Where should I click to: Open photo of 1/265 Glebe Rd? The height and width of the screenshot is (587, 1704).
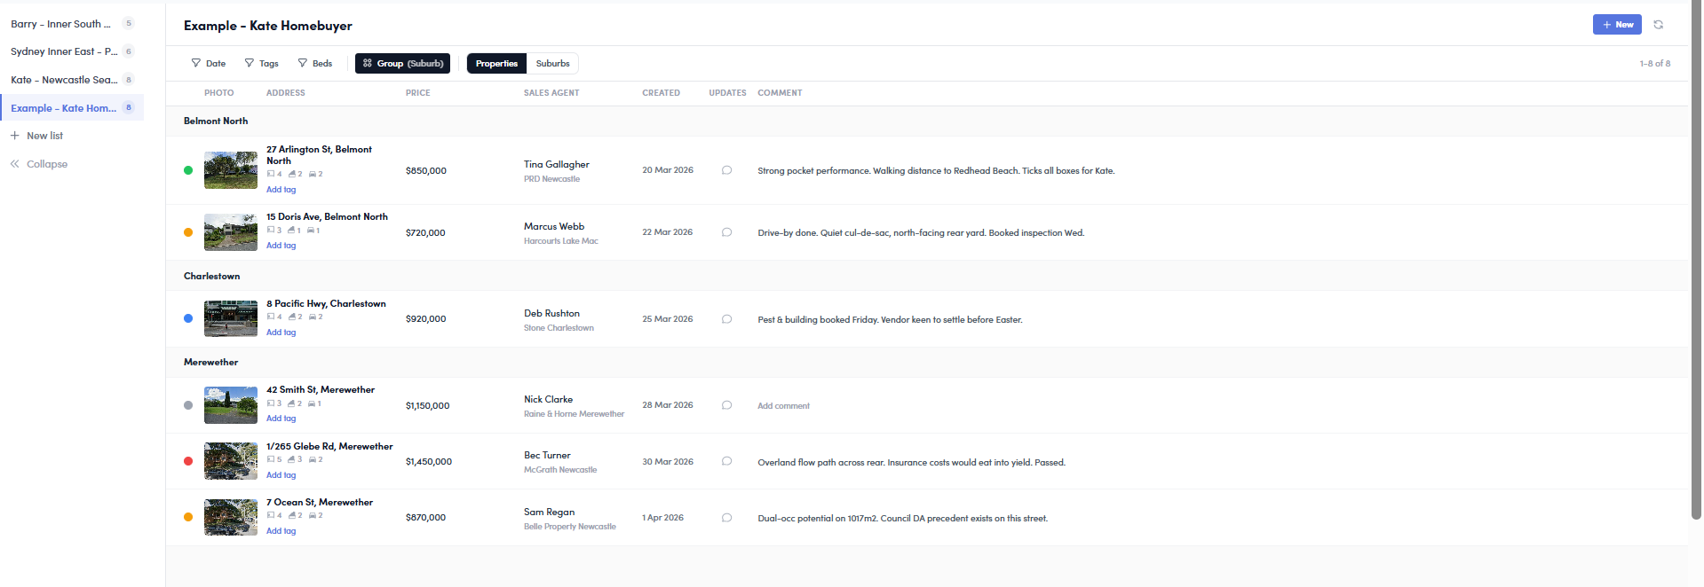point(231,461)
